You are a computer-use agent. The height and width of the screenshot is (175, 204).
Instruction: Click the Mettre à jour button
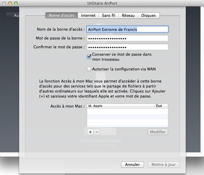tap(164, 164)
